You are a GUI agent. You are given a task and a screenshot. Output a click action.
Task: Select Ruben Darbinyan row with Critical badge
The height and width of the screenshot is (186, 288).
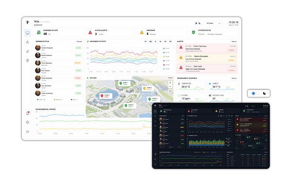click(58, 78)
